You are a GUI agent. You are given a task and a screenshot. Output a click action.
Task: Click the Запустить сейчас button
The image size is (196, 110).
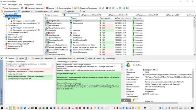(x=64, y=8)
